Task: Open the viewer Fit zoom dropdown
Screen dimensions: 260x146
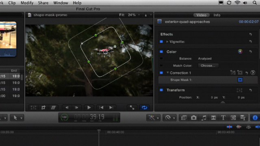Action: pyautogui.click(x=130, y=15)
